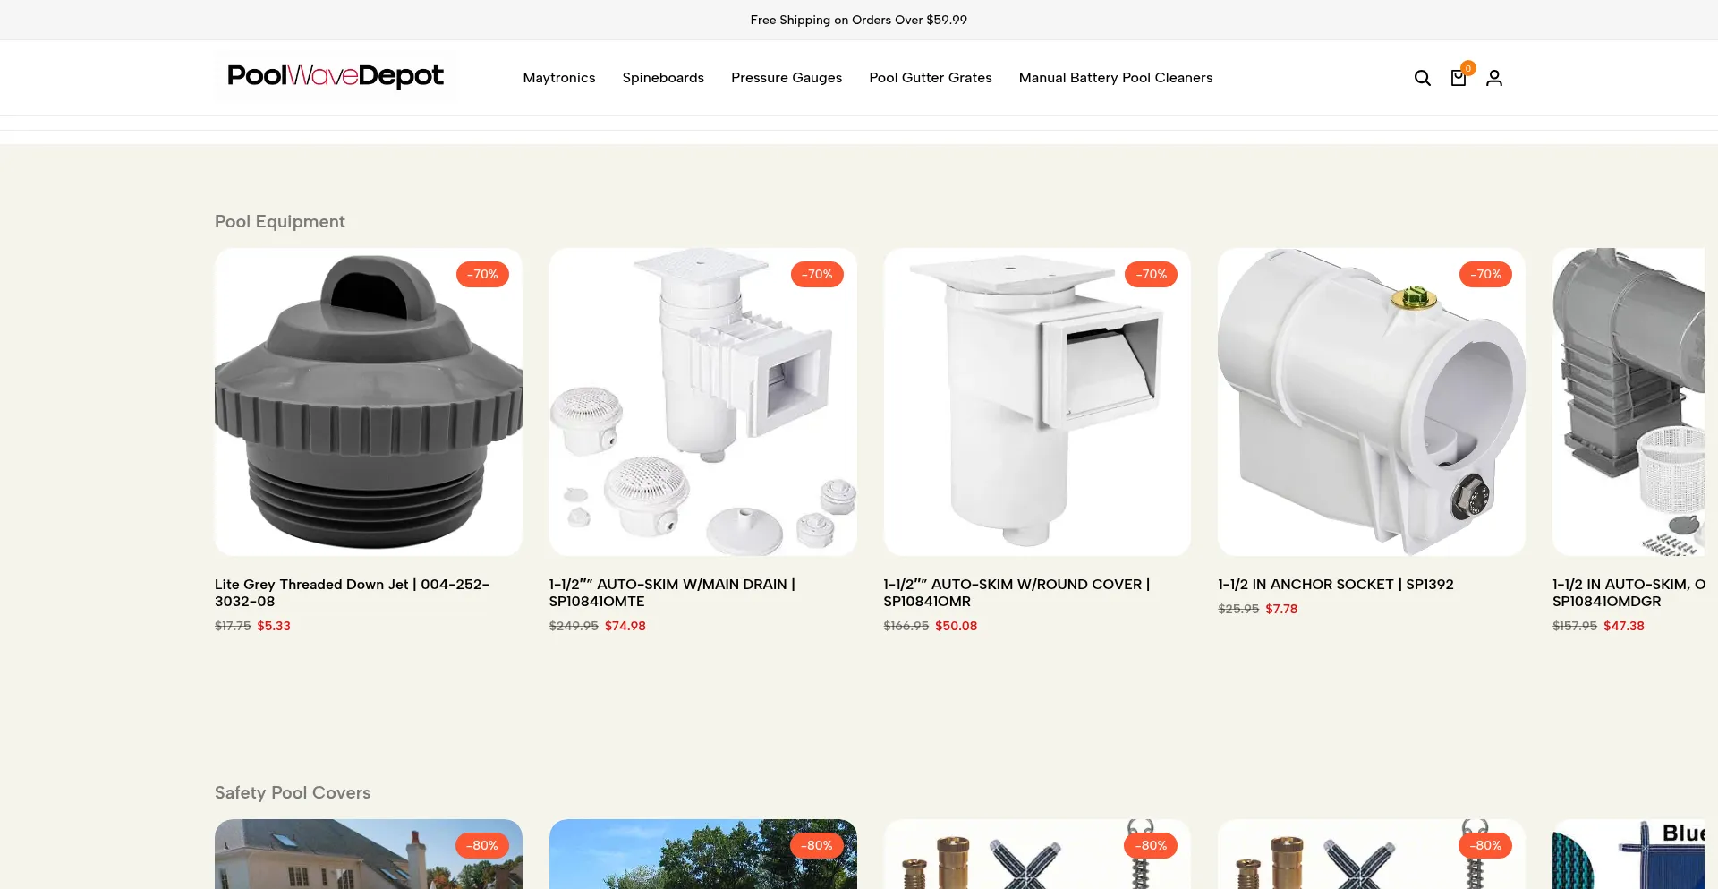
Task: Click the grey down jet product image
Action: click(369, 402)
